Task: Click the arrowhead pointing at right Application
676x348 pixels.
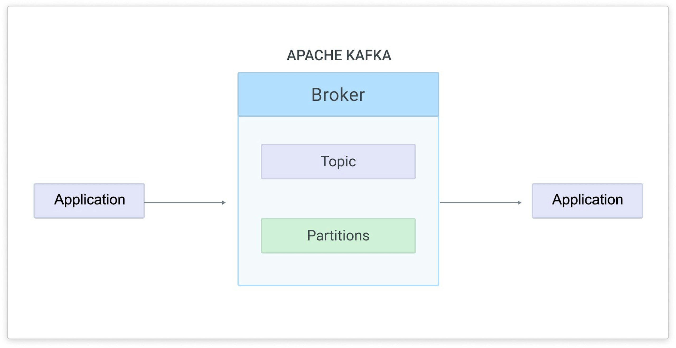Action: (519, 203)
